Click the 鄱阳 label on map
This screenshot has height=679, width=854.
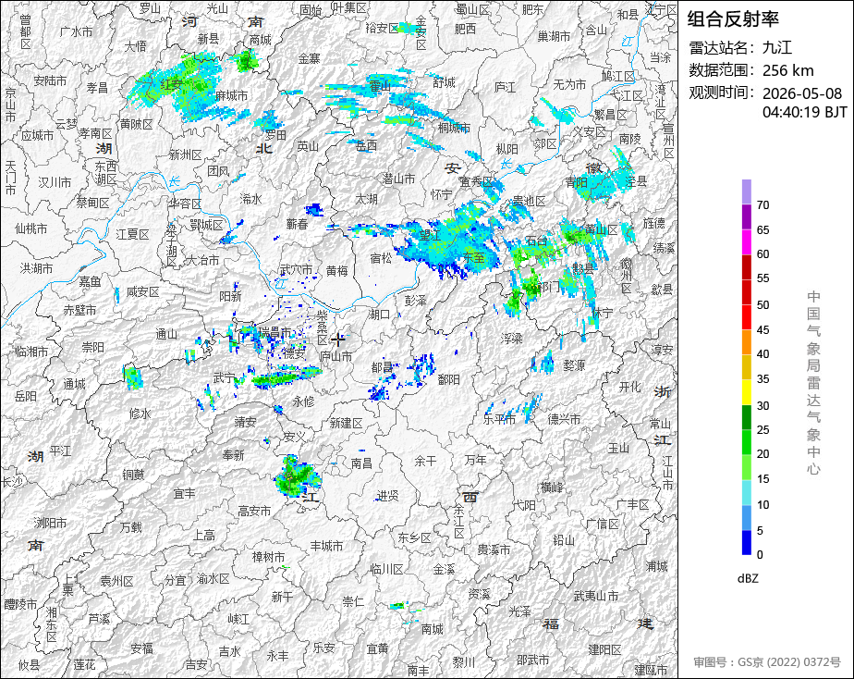click(449, 379)
